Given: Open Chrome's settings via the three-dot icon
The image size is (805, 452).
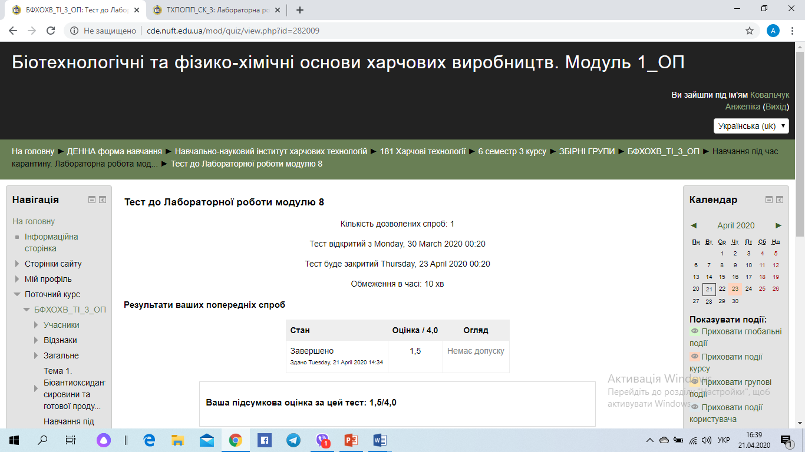Looking at the screenshot, I should [793, 30].
